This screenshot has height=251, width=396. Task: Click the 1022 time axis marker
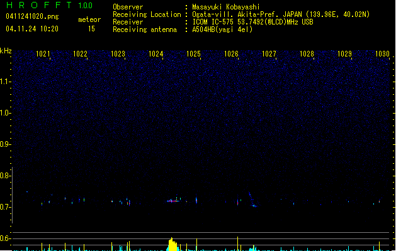80,54
